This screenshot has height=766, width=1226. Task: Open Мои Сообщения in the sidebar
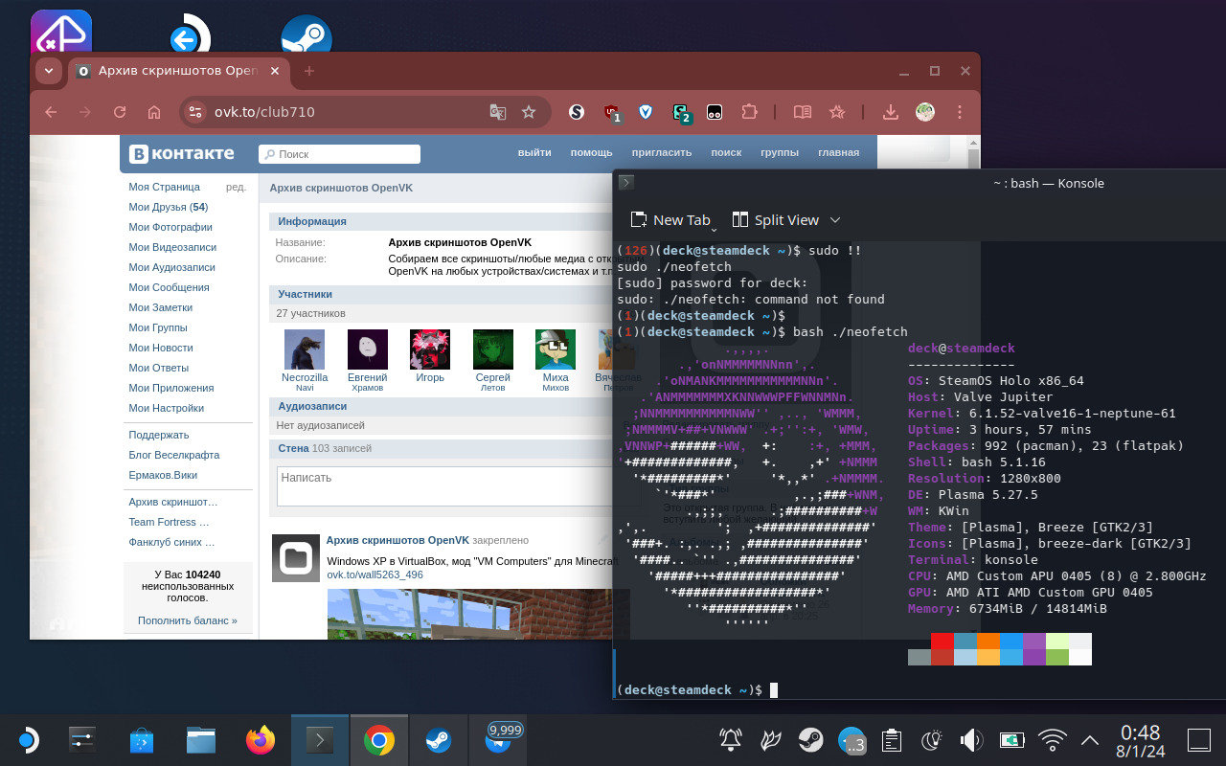tap(169, 287)
